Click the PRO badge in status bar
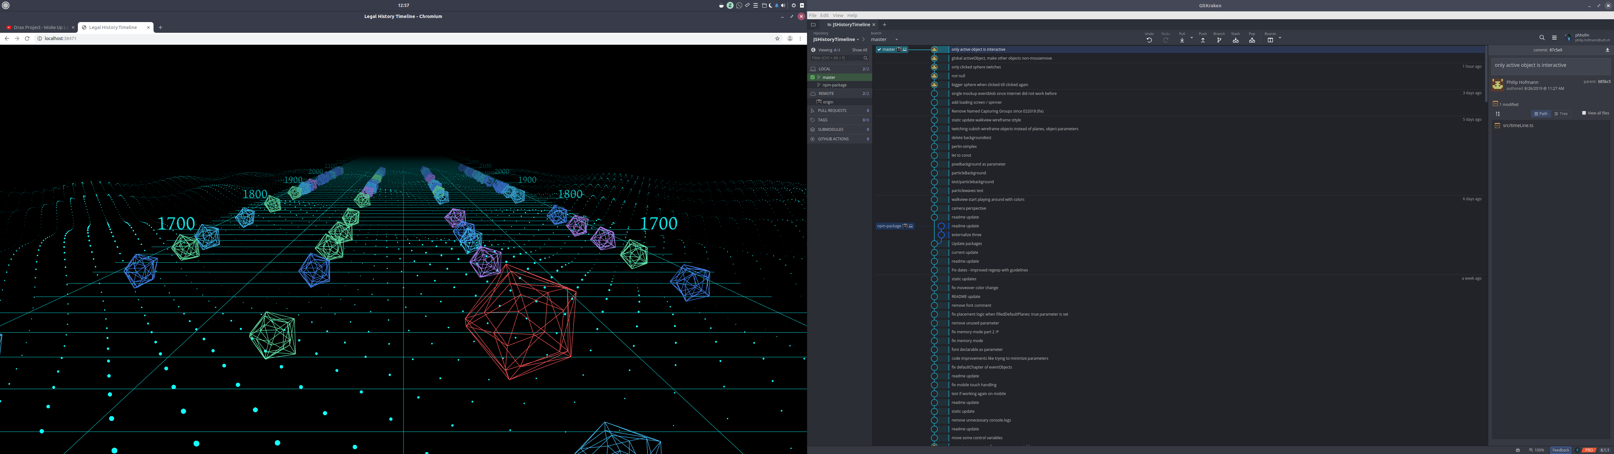Screen dimensions: 1614x454 point(1589,450)
